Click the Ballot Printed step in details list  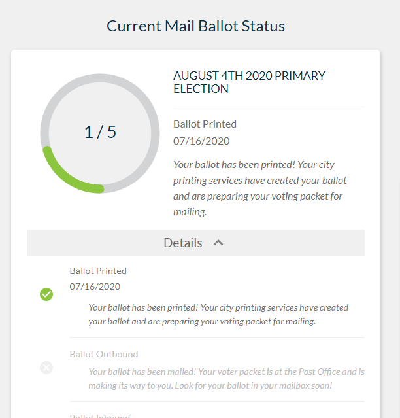tap(98, 271)
